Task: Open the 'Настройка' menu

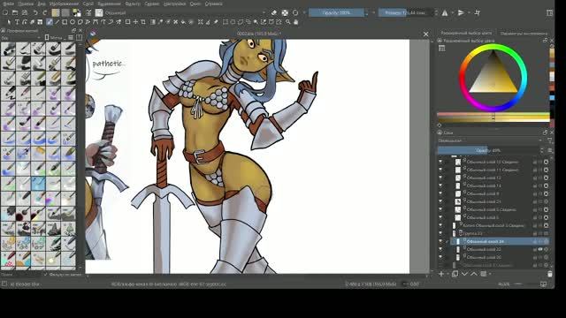Action: coord(175,4)
